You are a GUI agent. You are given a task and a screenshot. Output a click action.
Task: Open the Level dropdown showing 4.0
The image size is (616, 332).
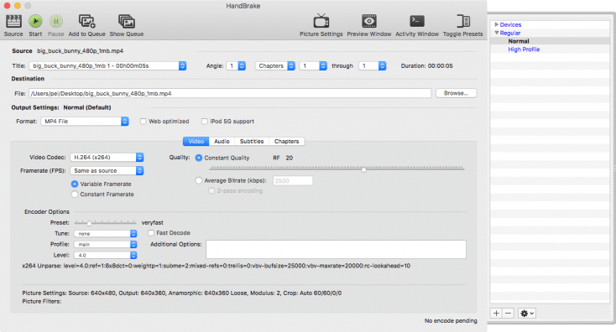[105, 255]
